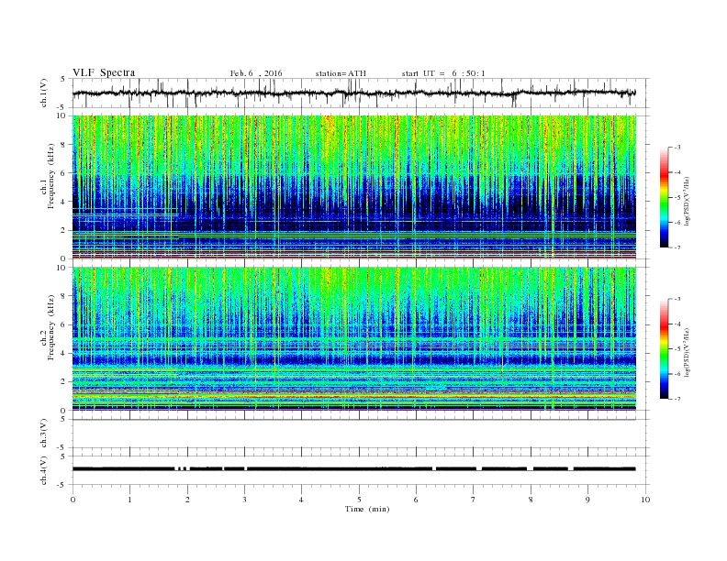Click the "Time (min)" x-axis label
Viewport: 727px width, 561px height.
[x=367, y=509]
